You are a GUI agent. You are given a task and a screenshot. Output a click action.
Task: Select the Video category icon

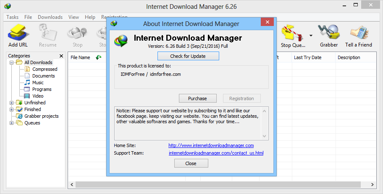point(27,96)
